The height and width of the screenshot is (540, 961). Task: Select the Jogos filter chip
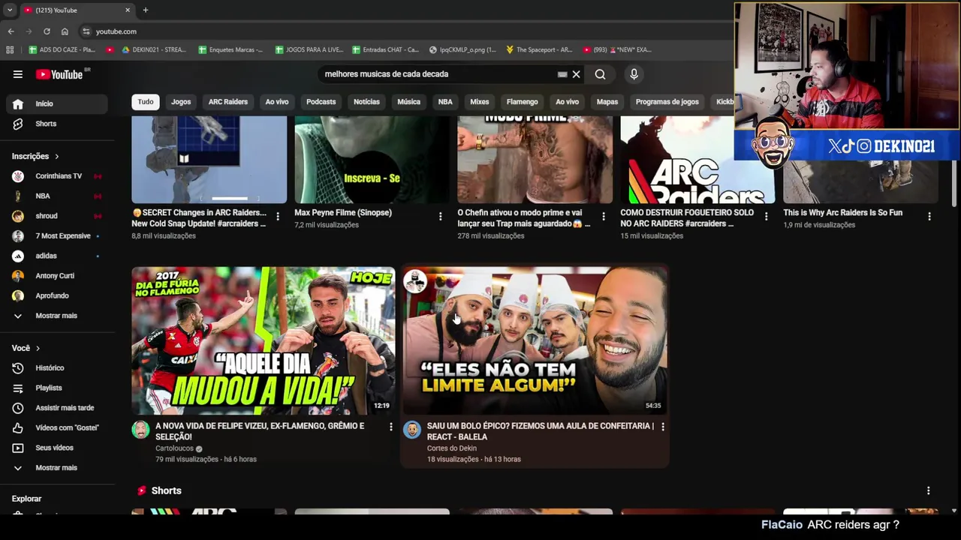click(x=181, y=102)
